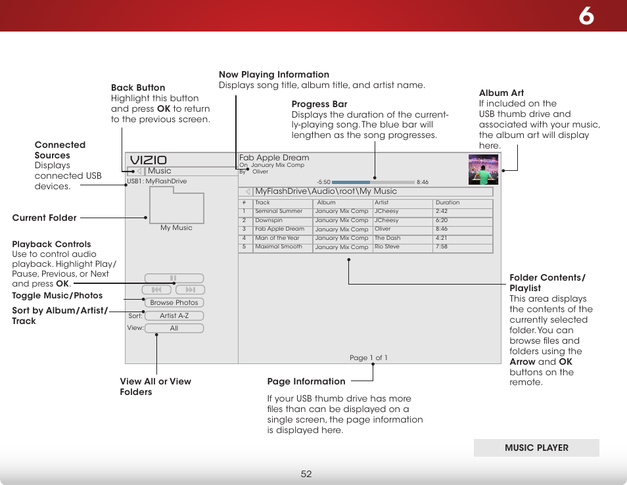Image resolution: width=627 pixels, height=485 pixels.
Task: Click the Track column header
Action: (x=262, y=202)
